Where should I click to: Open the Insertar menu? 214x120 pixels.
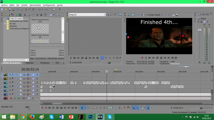(24, 5)
